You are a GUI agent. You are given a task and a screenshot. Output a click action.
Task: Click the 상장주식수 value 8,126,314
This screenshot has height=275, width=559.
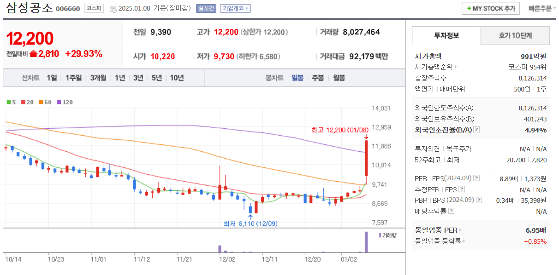[533, 78]
